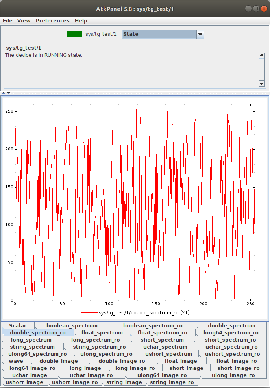The image size is (270, 388).
Task: Open the float_spectrum tab
Action: pos(102,332)
